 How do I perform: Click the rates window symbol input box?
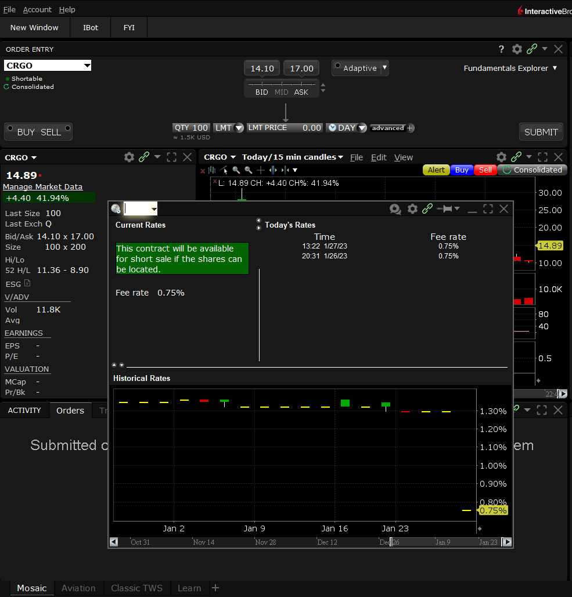click(x=137, y=209)
